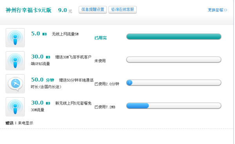Click the wireless icon for 飞信 GPRS data
This screenshot has height=144, width=235.
(x=15, y=60)
